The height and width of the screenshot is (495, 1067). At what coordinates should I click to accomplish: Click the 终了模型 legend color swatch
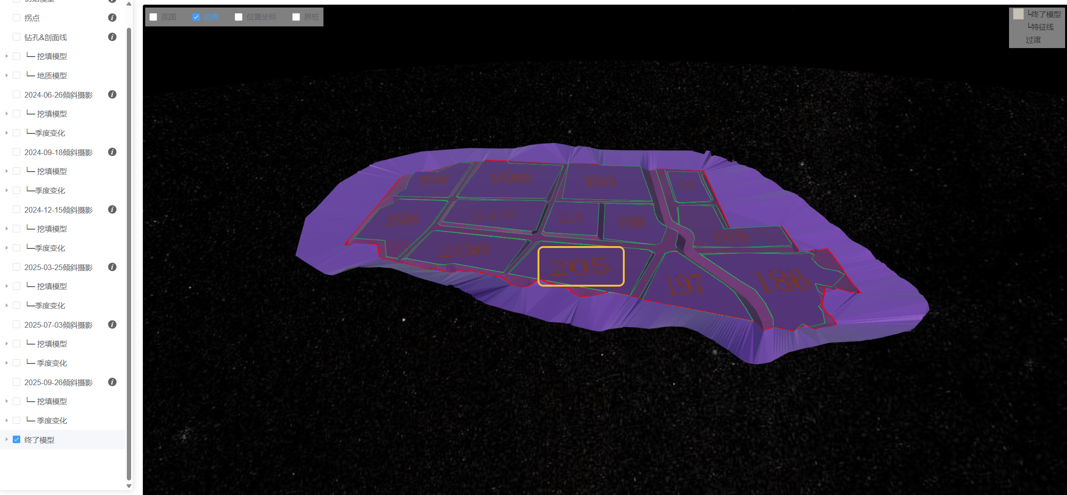1018,14
